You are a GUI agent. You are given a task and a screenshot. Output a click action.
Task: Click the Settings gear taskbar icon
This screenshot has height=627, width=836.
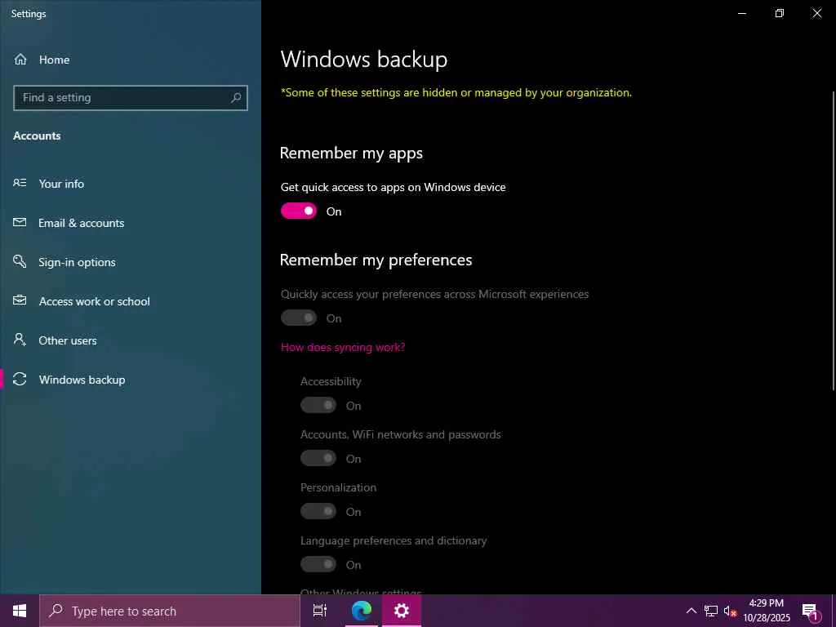pos(402,611)
